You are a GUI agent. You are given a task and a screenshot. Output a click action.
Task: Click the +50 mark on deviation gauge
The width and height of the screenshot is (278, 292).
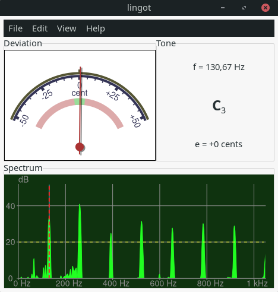click(135, 121)
